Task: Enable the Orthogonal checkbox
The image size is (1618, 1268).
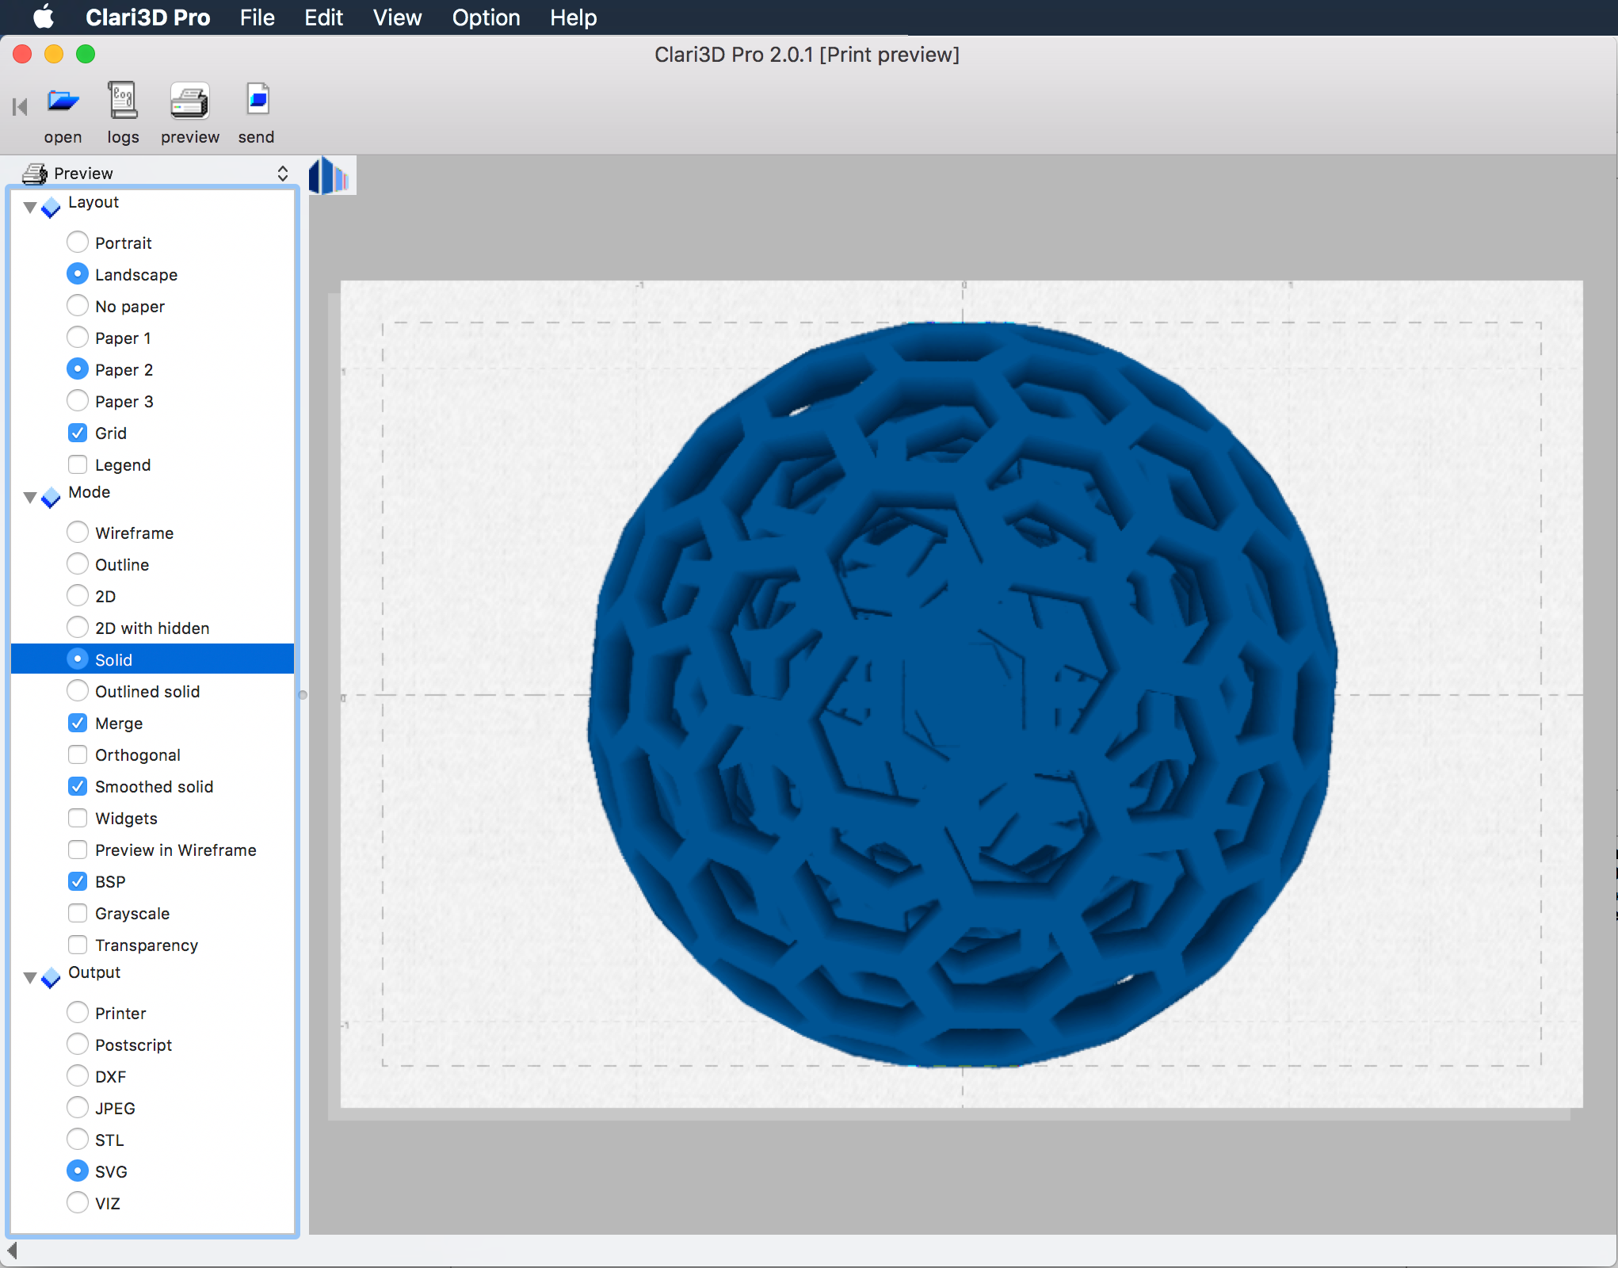Action: [78, 754]
